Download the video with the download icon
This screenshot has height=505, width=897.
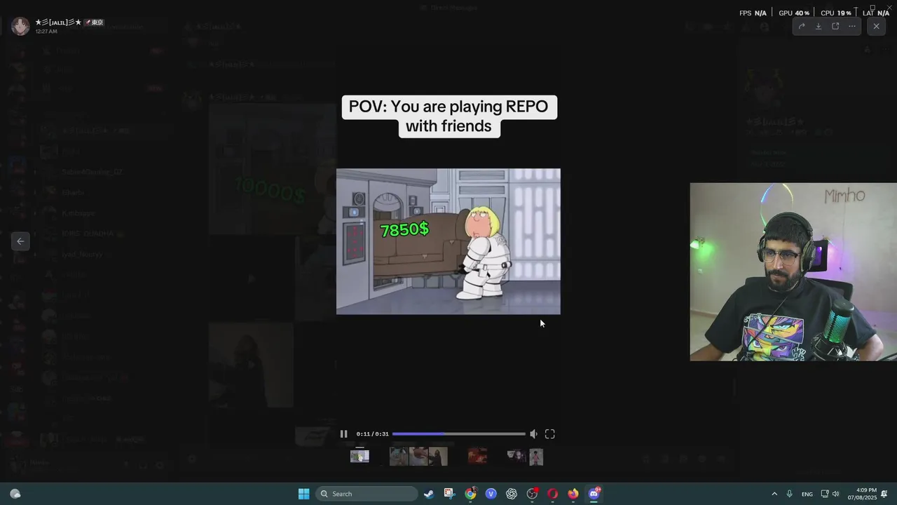click(x=819, y=26)
